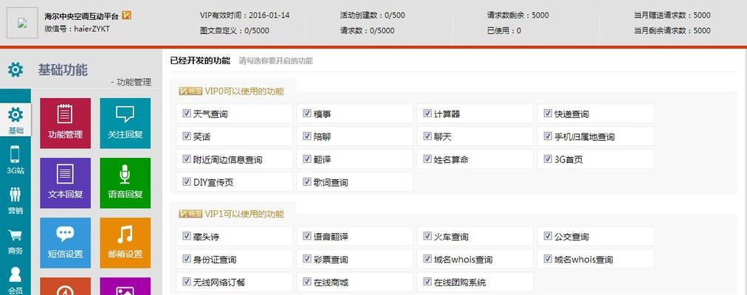Click the VIP有效时间：2016-01-14 text
The width and height of the screenshot is (747, 295).
click(x=245, y=15)
